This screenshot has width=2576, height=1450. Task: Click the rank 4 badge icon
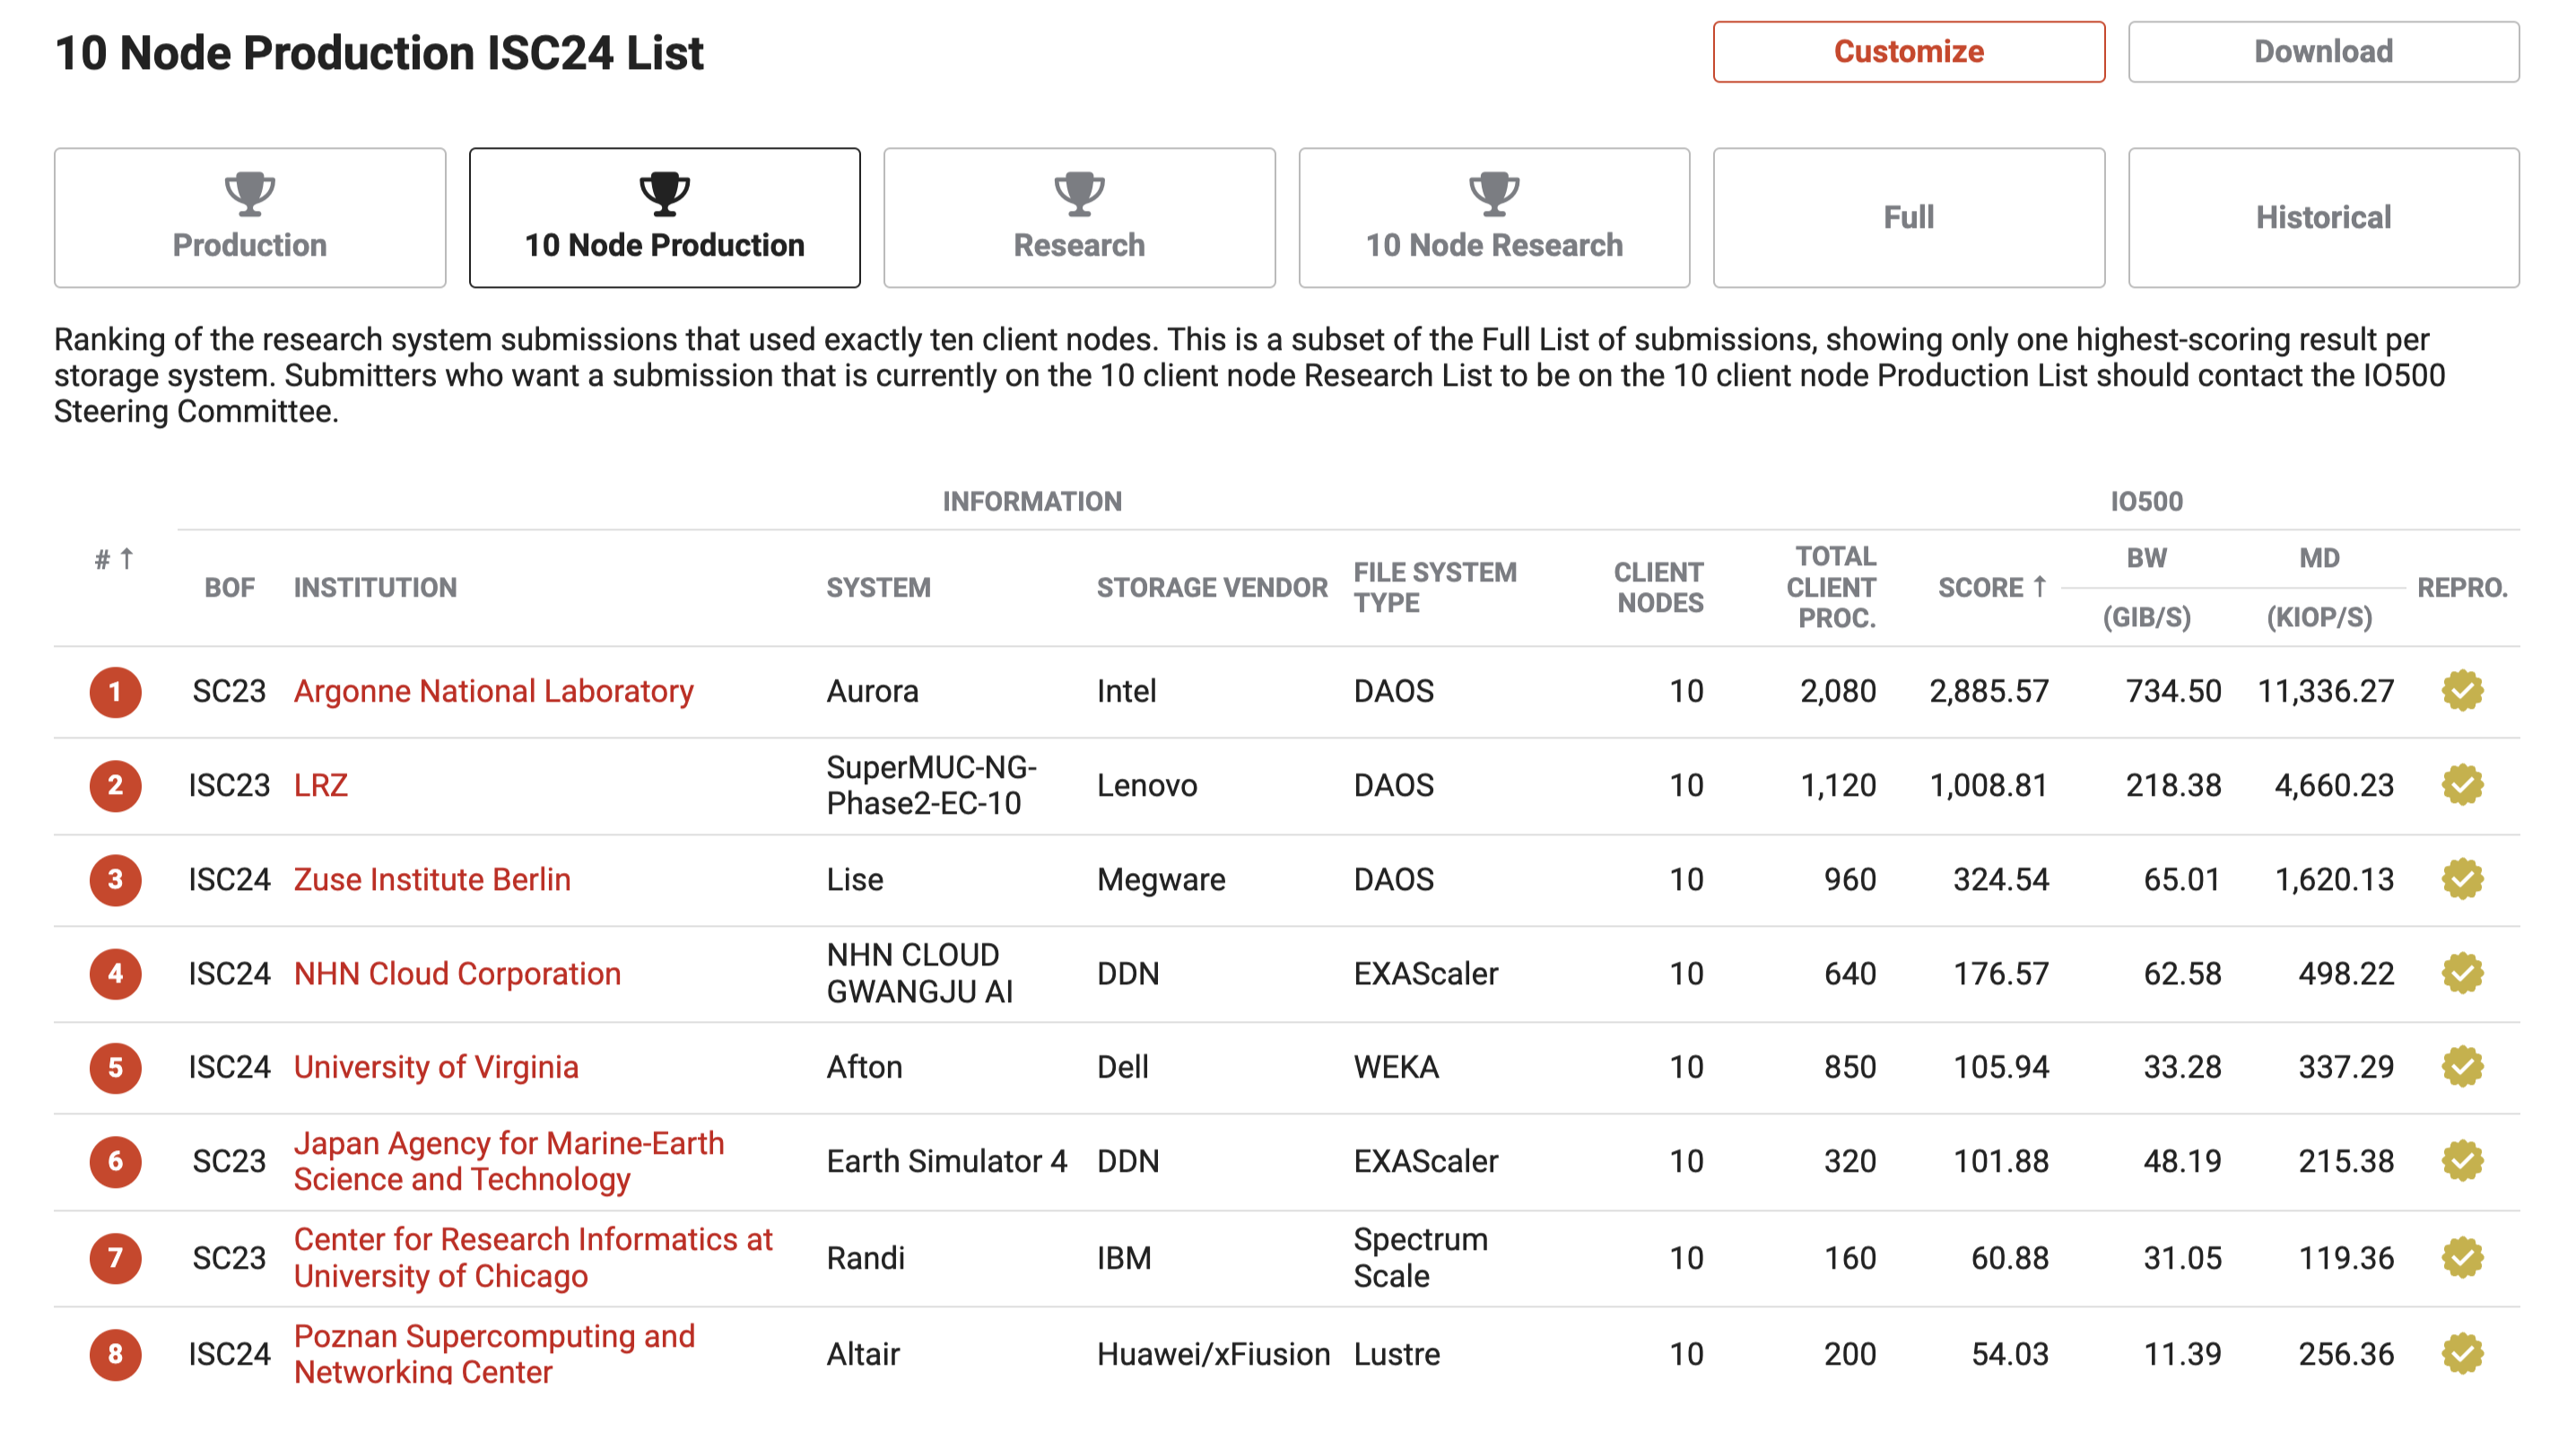click(115, 974)
